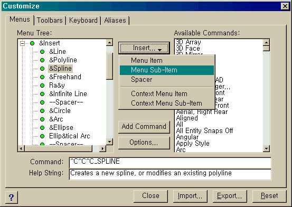Select &Spline tree item
This screenshot has width=292, height=207.
pos(60,68)
